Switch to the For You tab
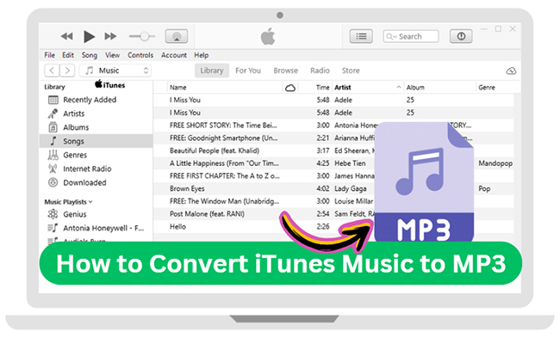The height and width of the screenshot is (337, 560). pos(248,70)
